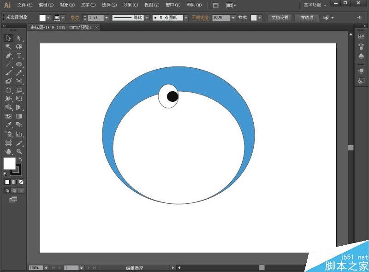Open the stroke weight dropdown
369x272 pixels.
107,18
